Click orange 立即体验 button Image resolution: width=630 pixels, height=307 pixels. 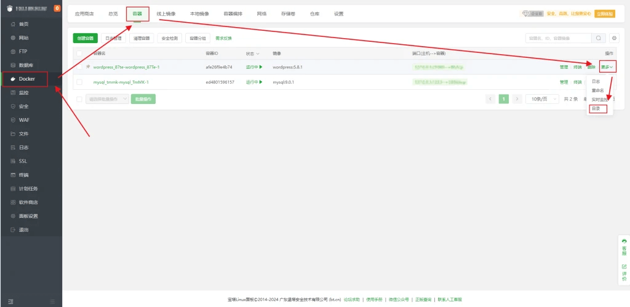605,14
